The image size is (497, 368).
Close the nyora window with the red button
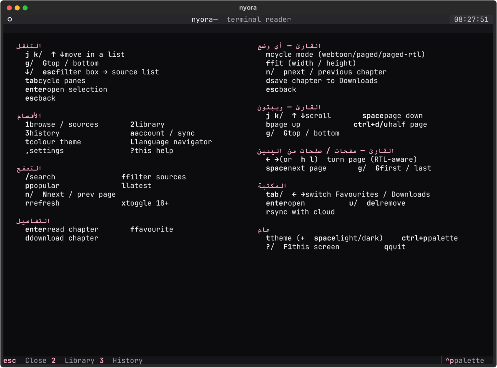(x=9, y=8)
